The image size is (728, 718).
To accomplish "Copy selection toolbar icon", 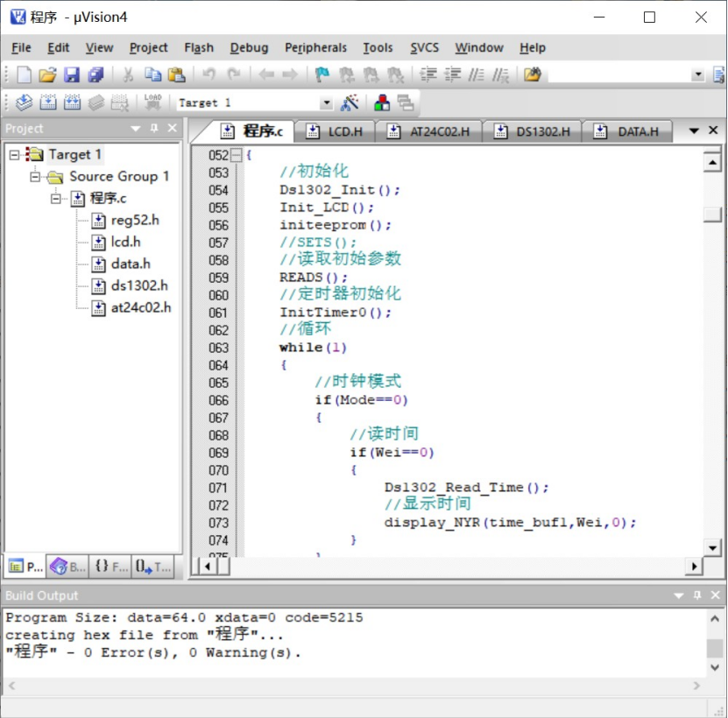I will point(152,74).
